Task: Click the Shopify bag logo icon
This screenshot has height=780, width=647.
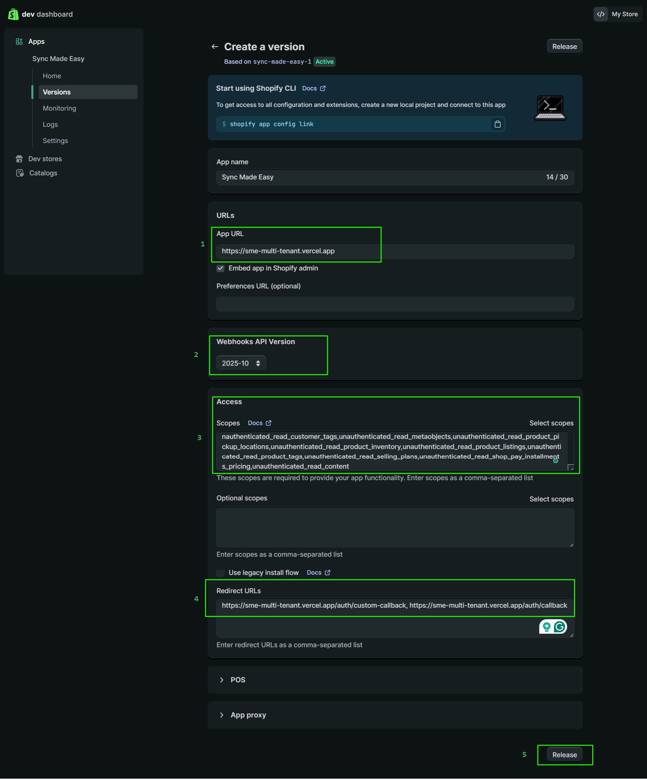Action: [x=13, y=14]
